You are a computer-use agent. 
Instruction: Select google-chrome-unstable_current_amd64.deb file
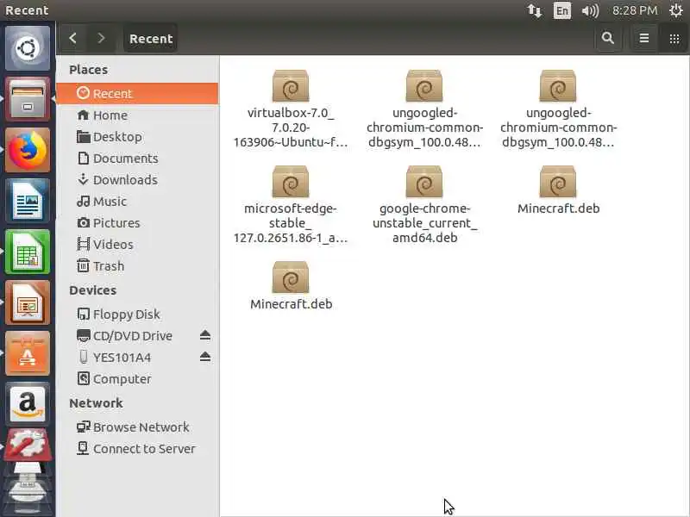[x=424, y=205]
